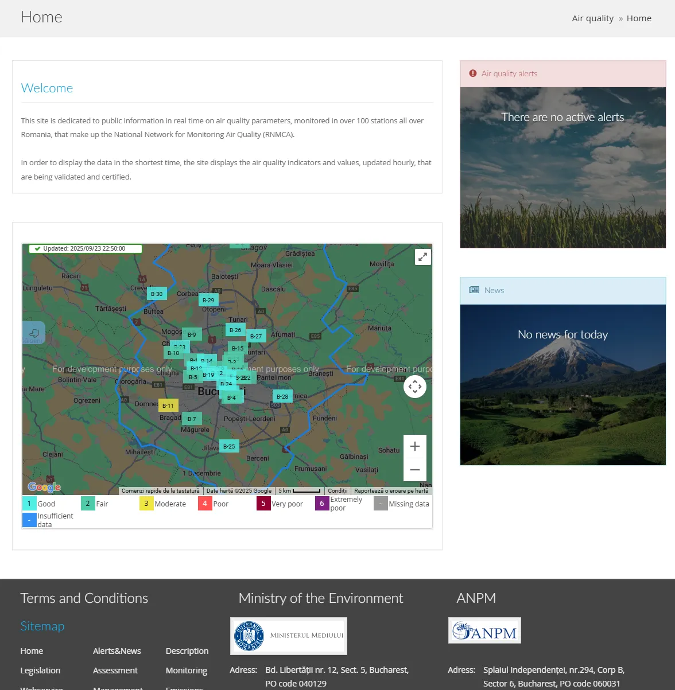Click the Good legend swatch numbered 1
Viewport: 675px width, 690px height.
[29, 503]
